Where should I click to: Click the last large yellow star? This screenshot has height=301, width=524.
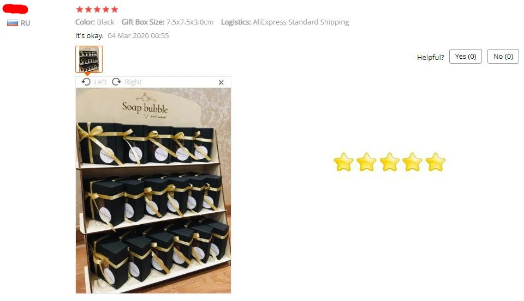click(x=436, y=162)
